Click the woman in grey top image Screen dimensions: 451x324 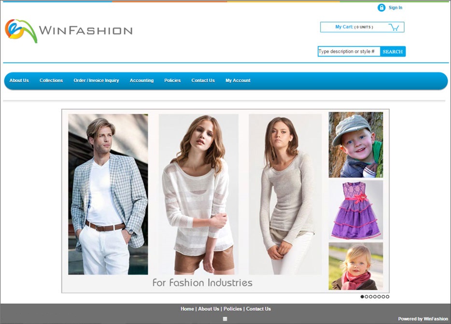pos(285,194)
